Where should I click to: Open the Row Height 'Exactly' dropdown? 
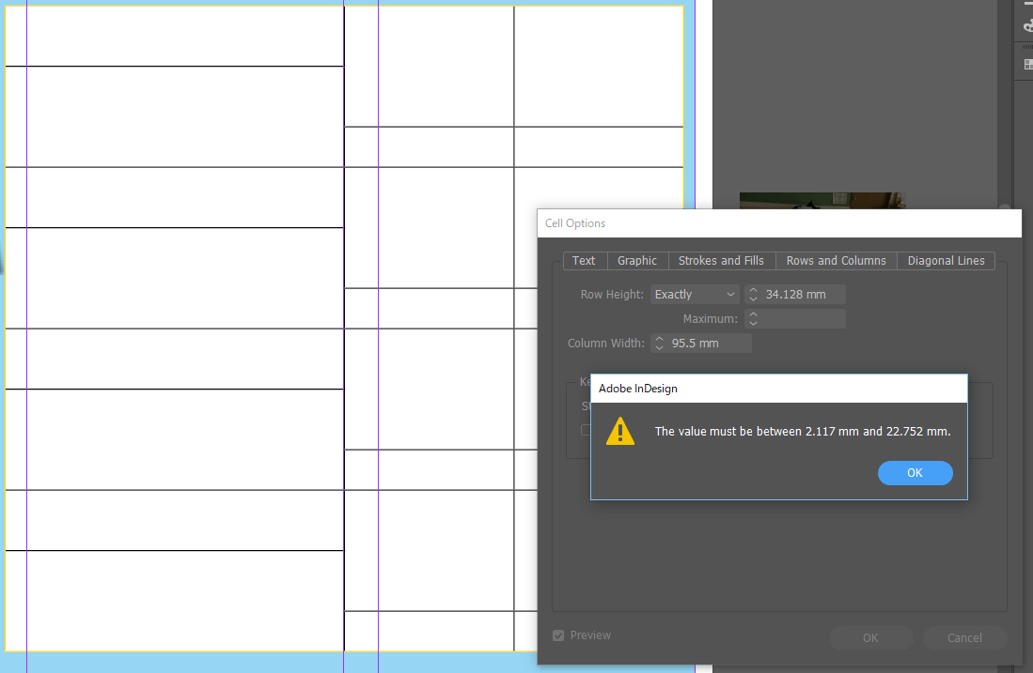point(695,294)
